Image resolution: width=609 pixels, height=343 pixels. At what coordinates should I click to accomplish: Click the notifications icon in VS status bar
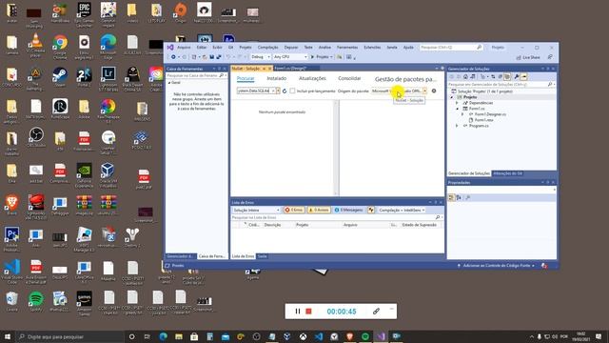point(544,266)
